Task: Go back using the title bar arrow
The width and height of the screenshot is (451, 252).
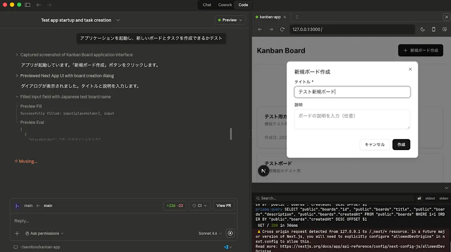Action: [x=39, y=5]
